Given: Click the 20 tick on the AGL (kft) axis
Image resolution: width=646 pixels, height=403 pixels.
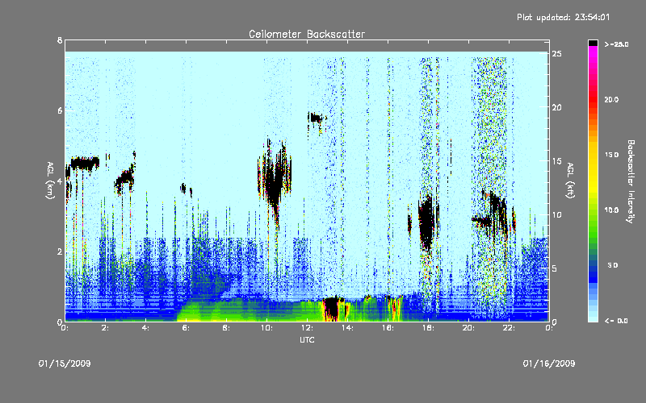Looking at the screenshot, I should click(556, 107).
